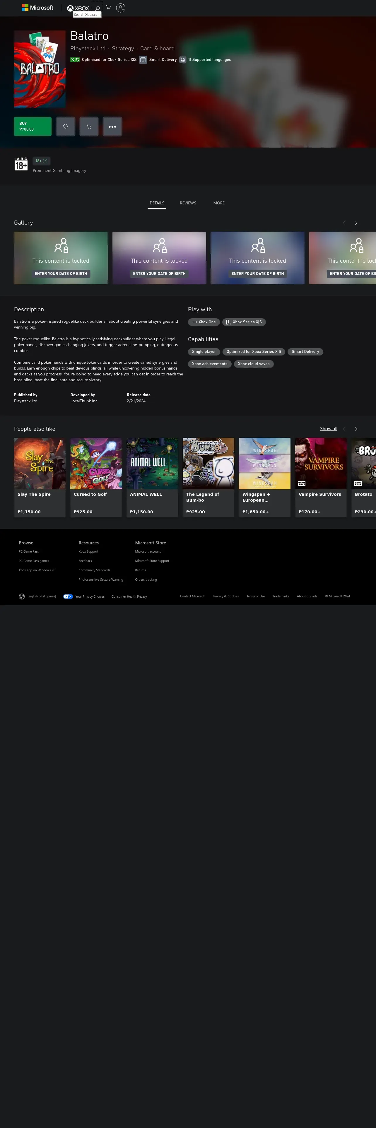The height and width of the screenshot is (1128, 376).
Task: Click the Xbox achievements chip
Action: tap(210, 364)
